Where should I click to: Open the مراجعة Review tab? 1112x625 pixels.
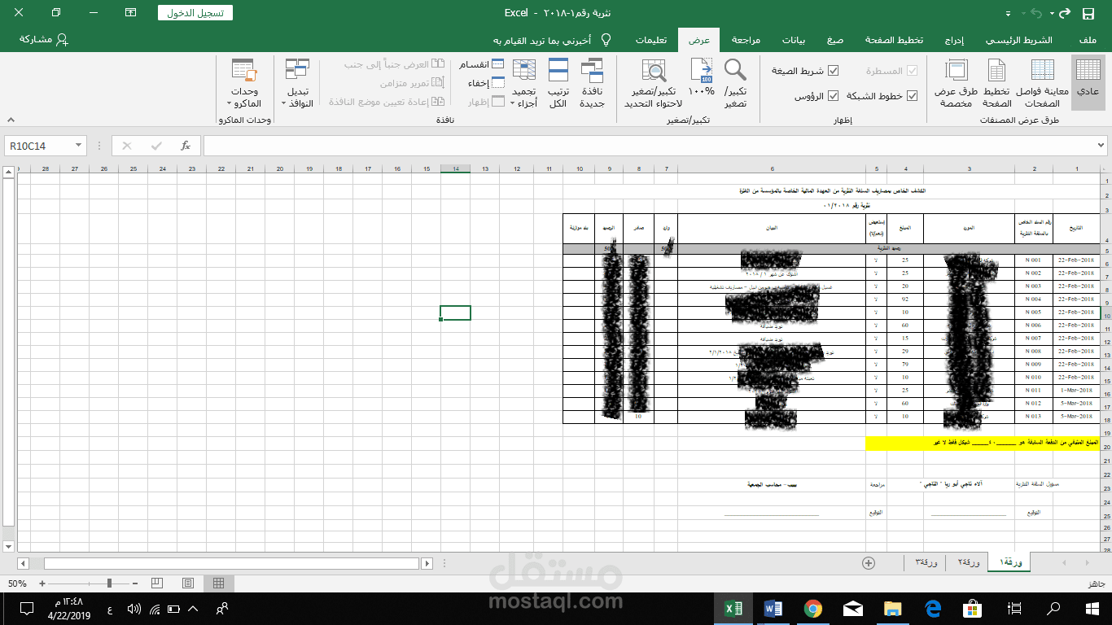[x=746, y=40]
